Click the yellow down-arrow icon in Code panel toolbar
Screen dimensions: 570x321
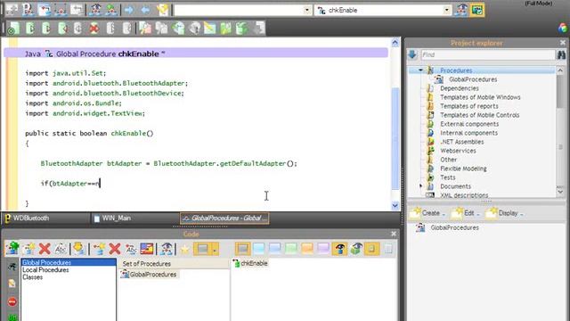click(78, 249)
